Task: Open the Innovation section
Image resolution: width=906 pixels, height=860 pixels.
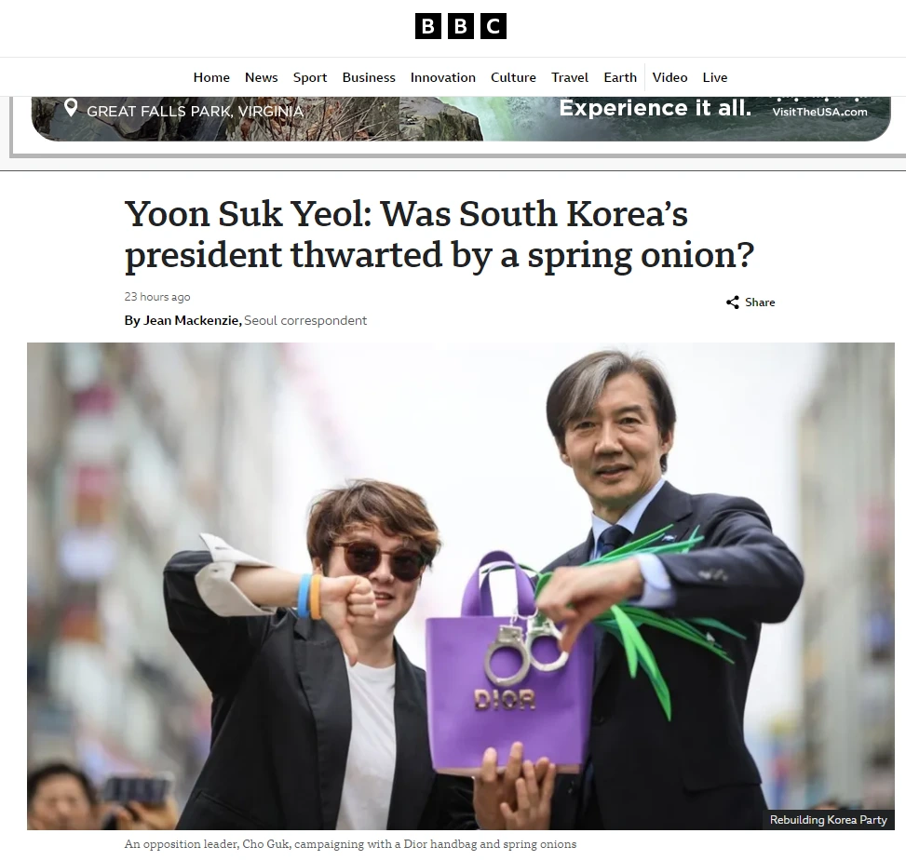Action: 443,77
